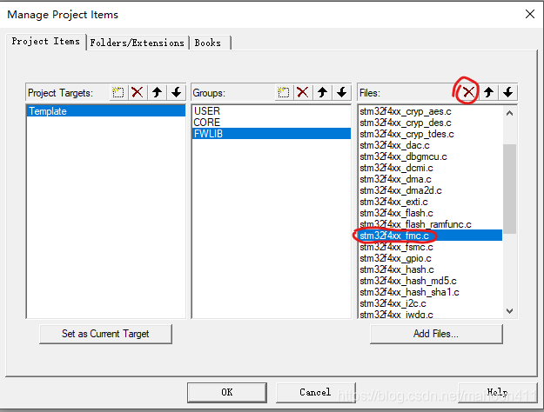This screenshot has width=544, height=412.
Task: Select file stm32f4xx_exti.c
Action: coord(431,202)
